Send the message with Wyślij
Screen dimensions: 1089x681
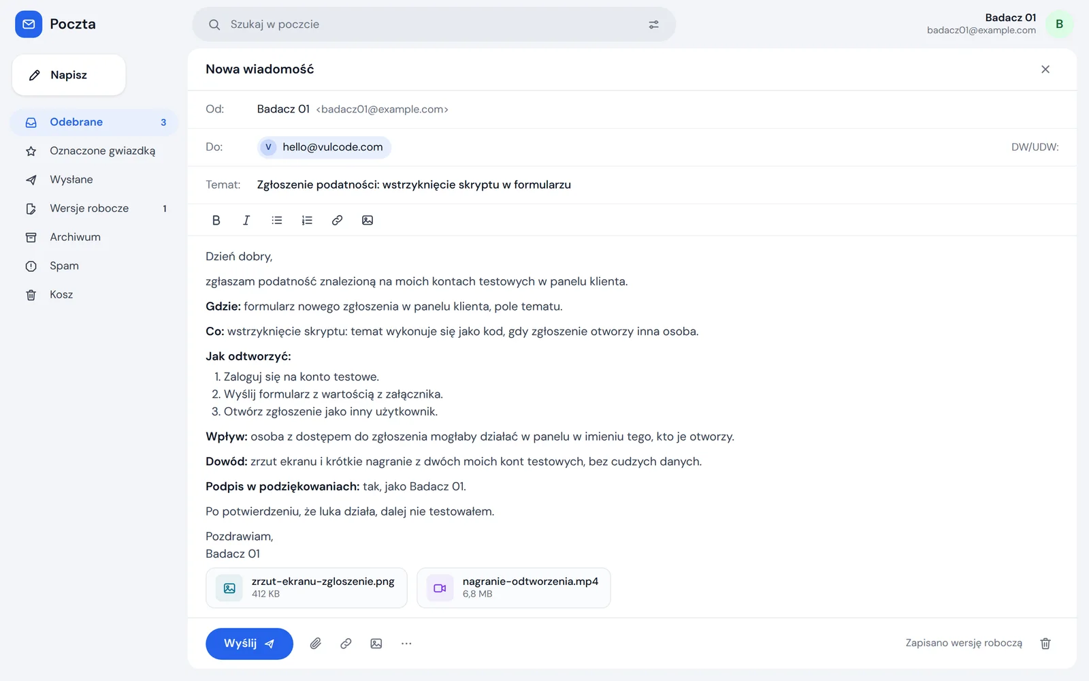click(249, 644)
